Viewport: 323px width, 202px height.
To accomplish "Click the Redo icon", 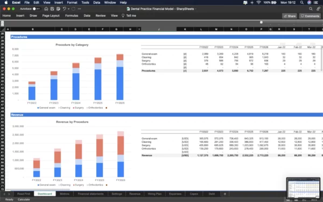I will pyautogui.click(x=73, y=9).
